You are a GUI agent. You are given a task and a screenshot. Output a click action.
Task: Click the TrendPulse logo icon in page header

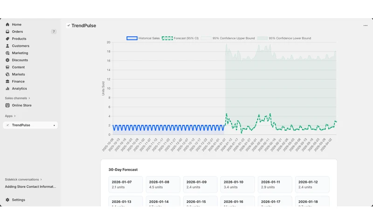(x=68, y=26)
